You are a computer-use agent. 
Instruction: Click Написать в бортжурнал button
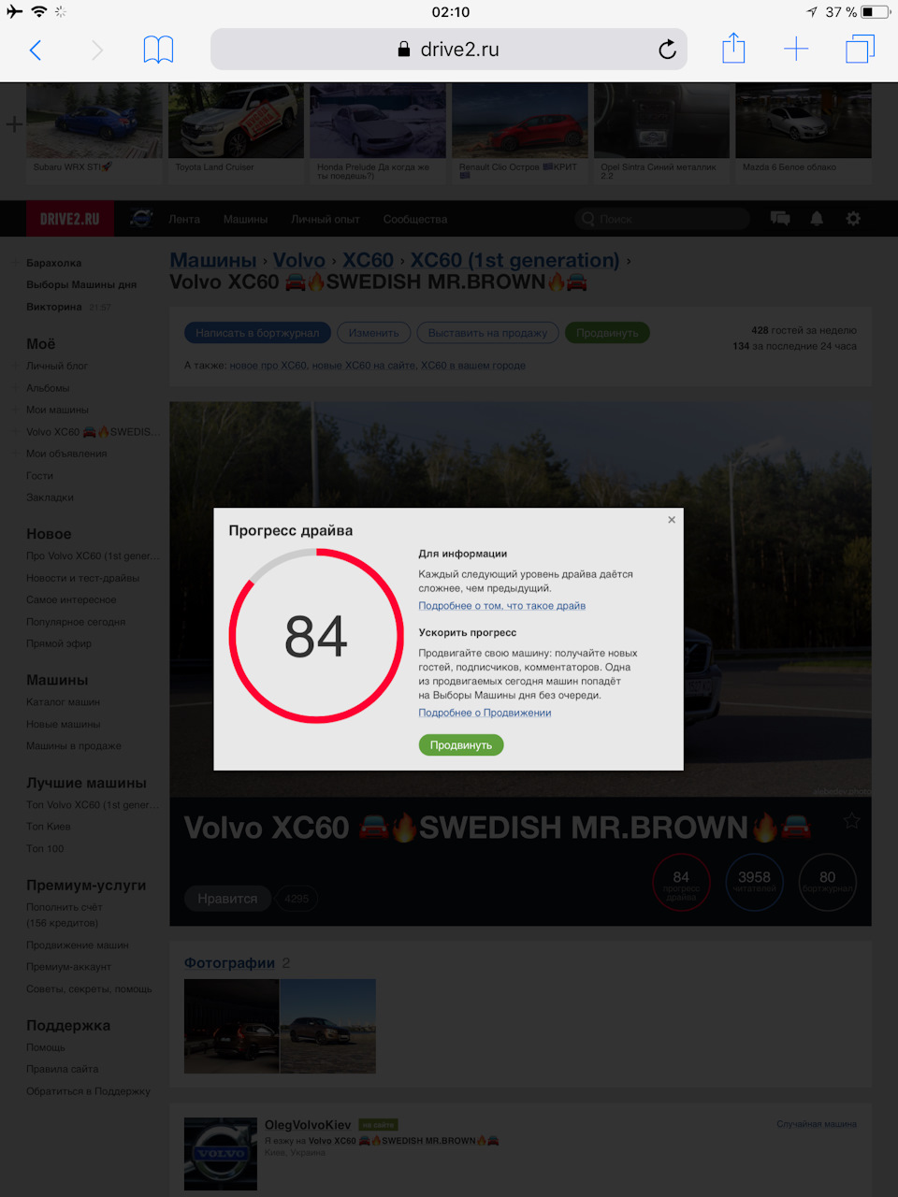click(257, 333)
